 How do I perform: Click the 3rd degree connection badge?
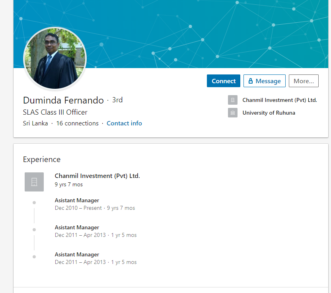[117, 100]
